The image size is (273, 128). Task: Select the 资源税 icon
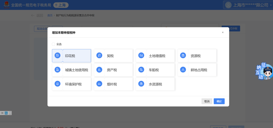183,56
